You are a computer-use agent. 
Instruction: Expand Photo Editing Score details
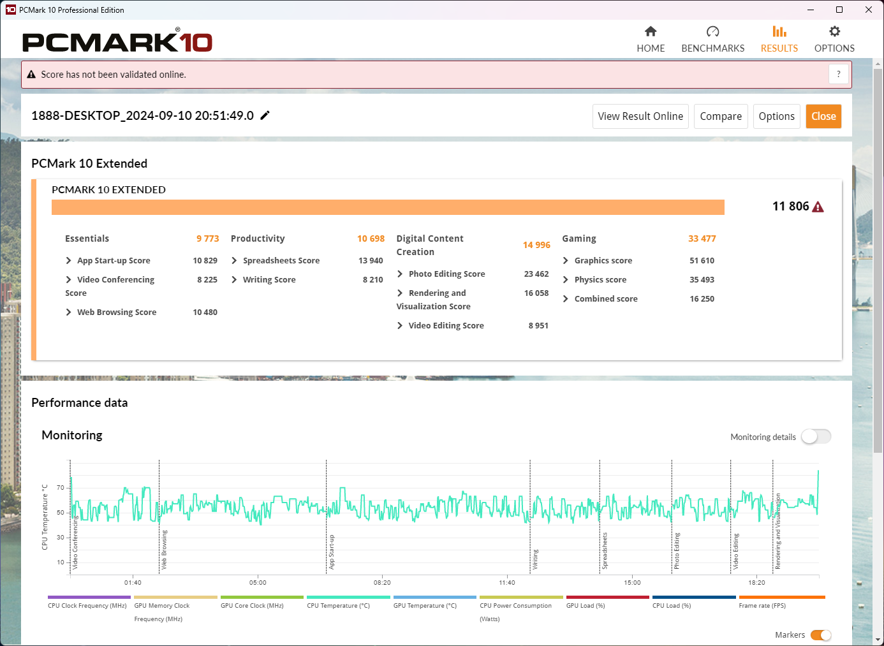pos(401,274)
